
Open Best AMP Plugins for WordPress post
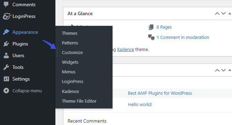160,93
